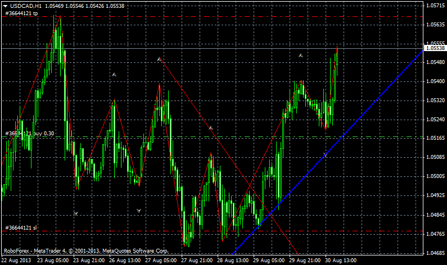Click the 28 Aug 13:00 time label

[x=233, y=261]
